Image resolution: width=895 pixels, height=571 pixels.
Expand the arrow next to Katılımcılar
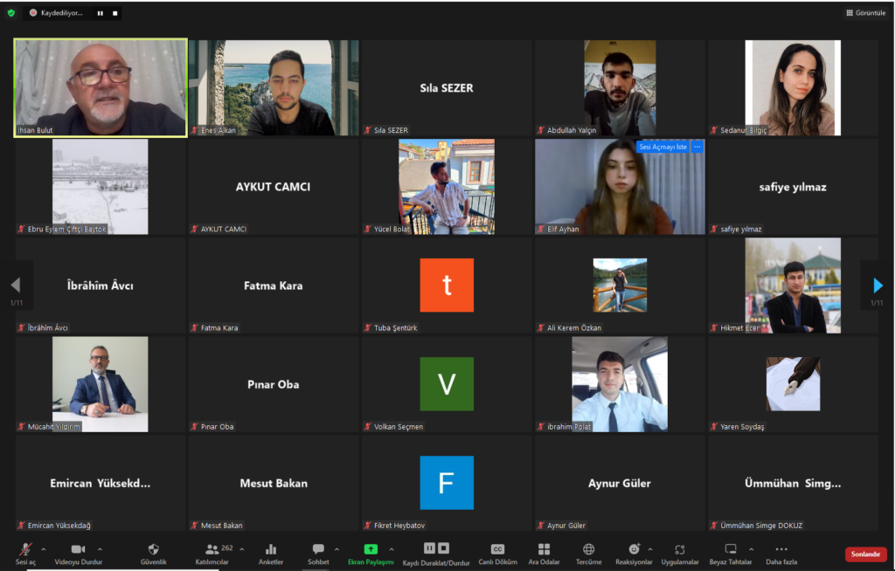pyautogui.click(x=241, y=549)
